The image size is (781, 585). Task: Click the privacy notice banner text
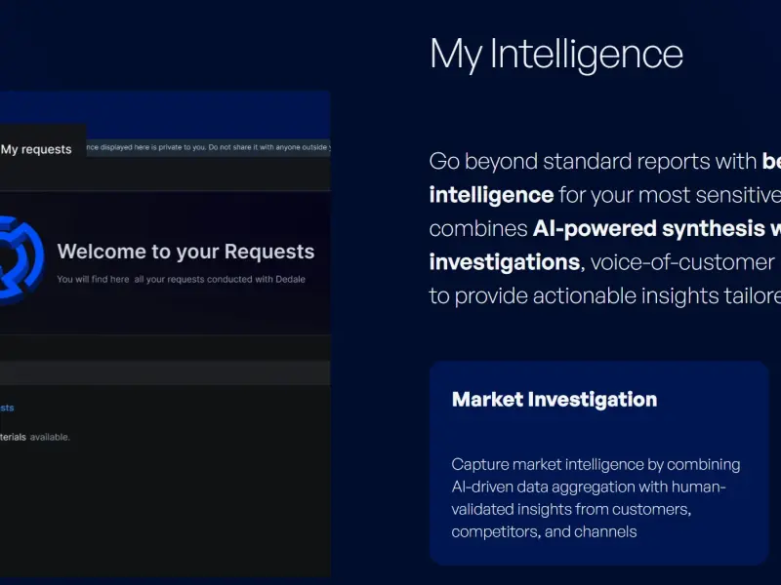pos(208,147)
